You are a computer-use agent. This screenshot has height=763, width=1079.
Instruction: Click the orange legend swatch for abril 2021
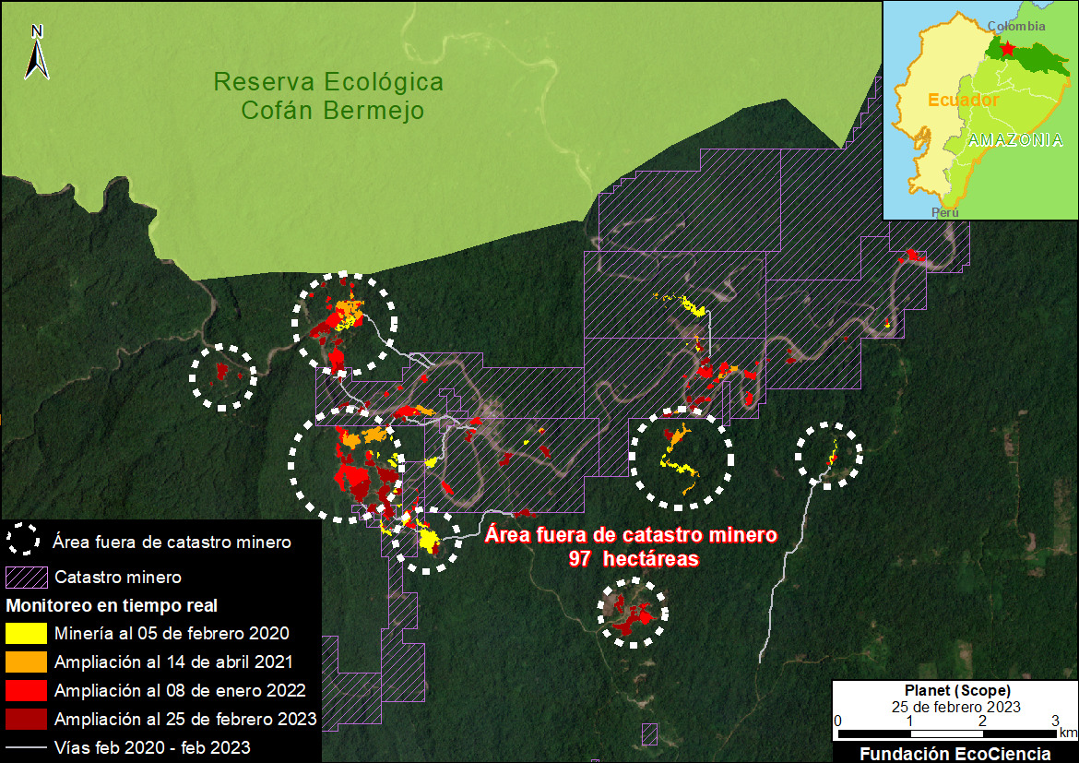(26, 662)
